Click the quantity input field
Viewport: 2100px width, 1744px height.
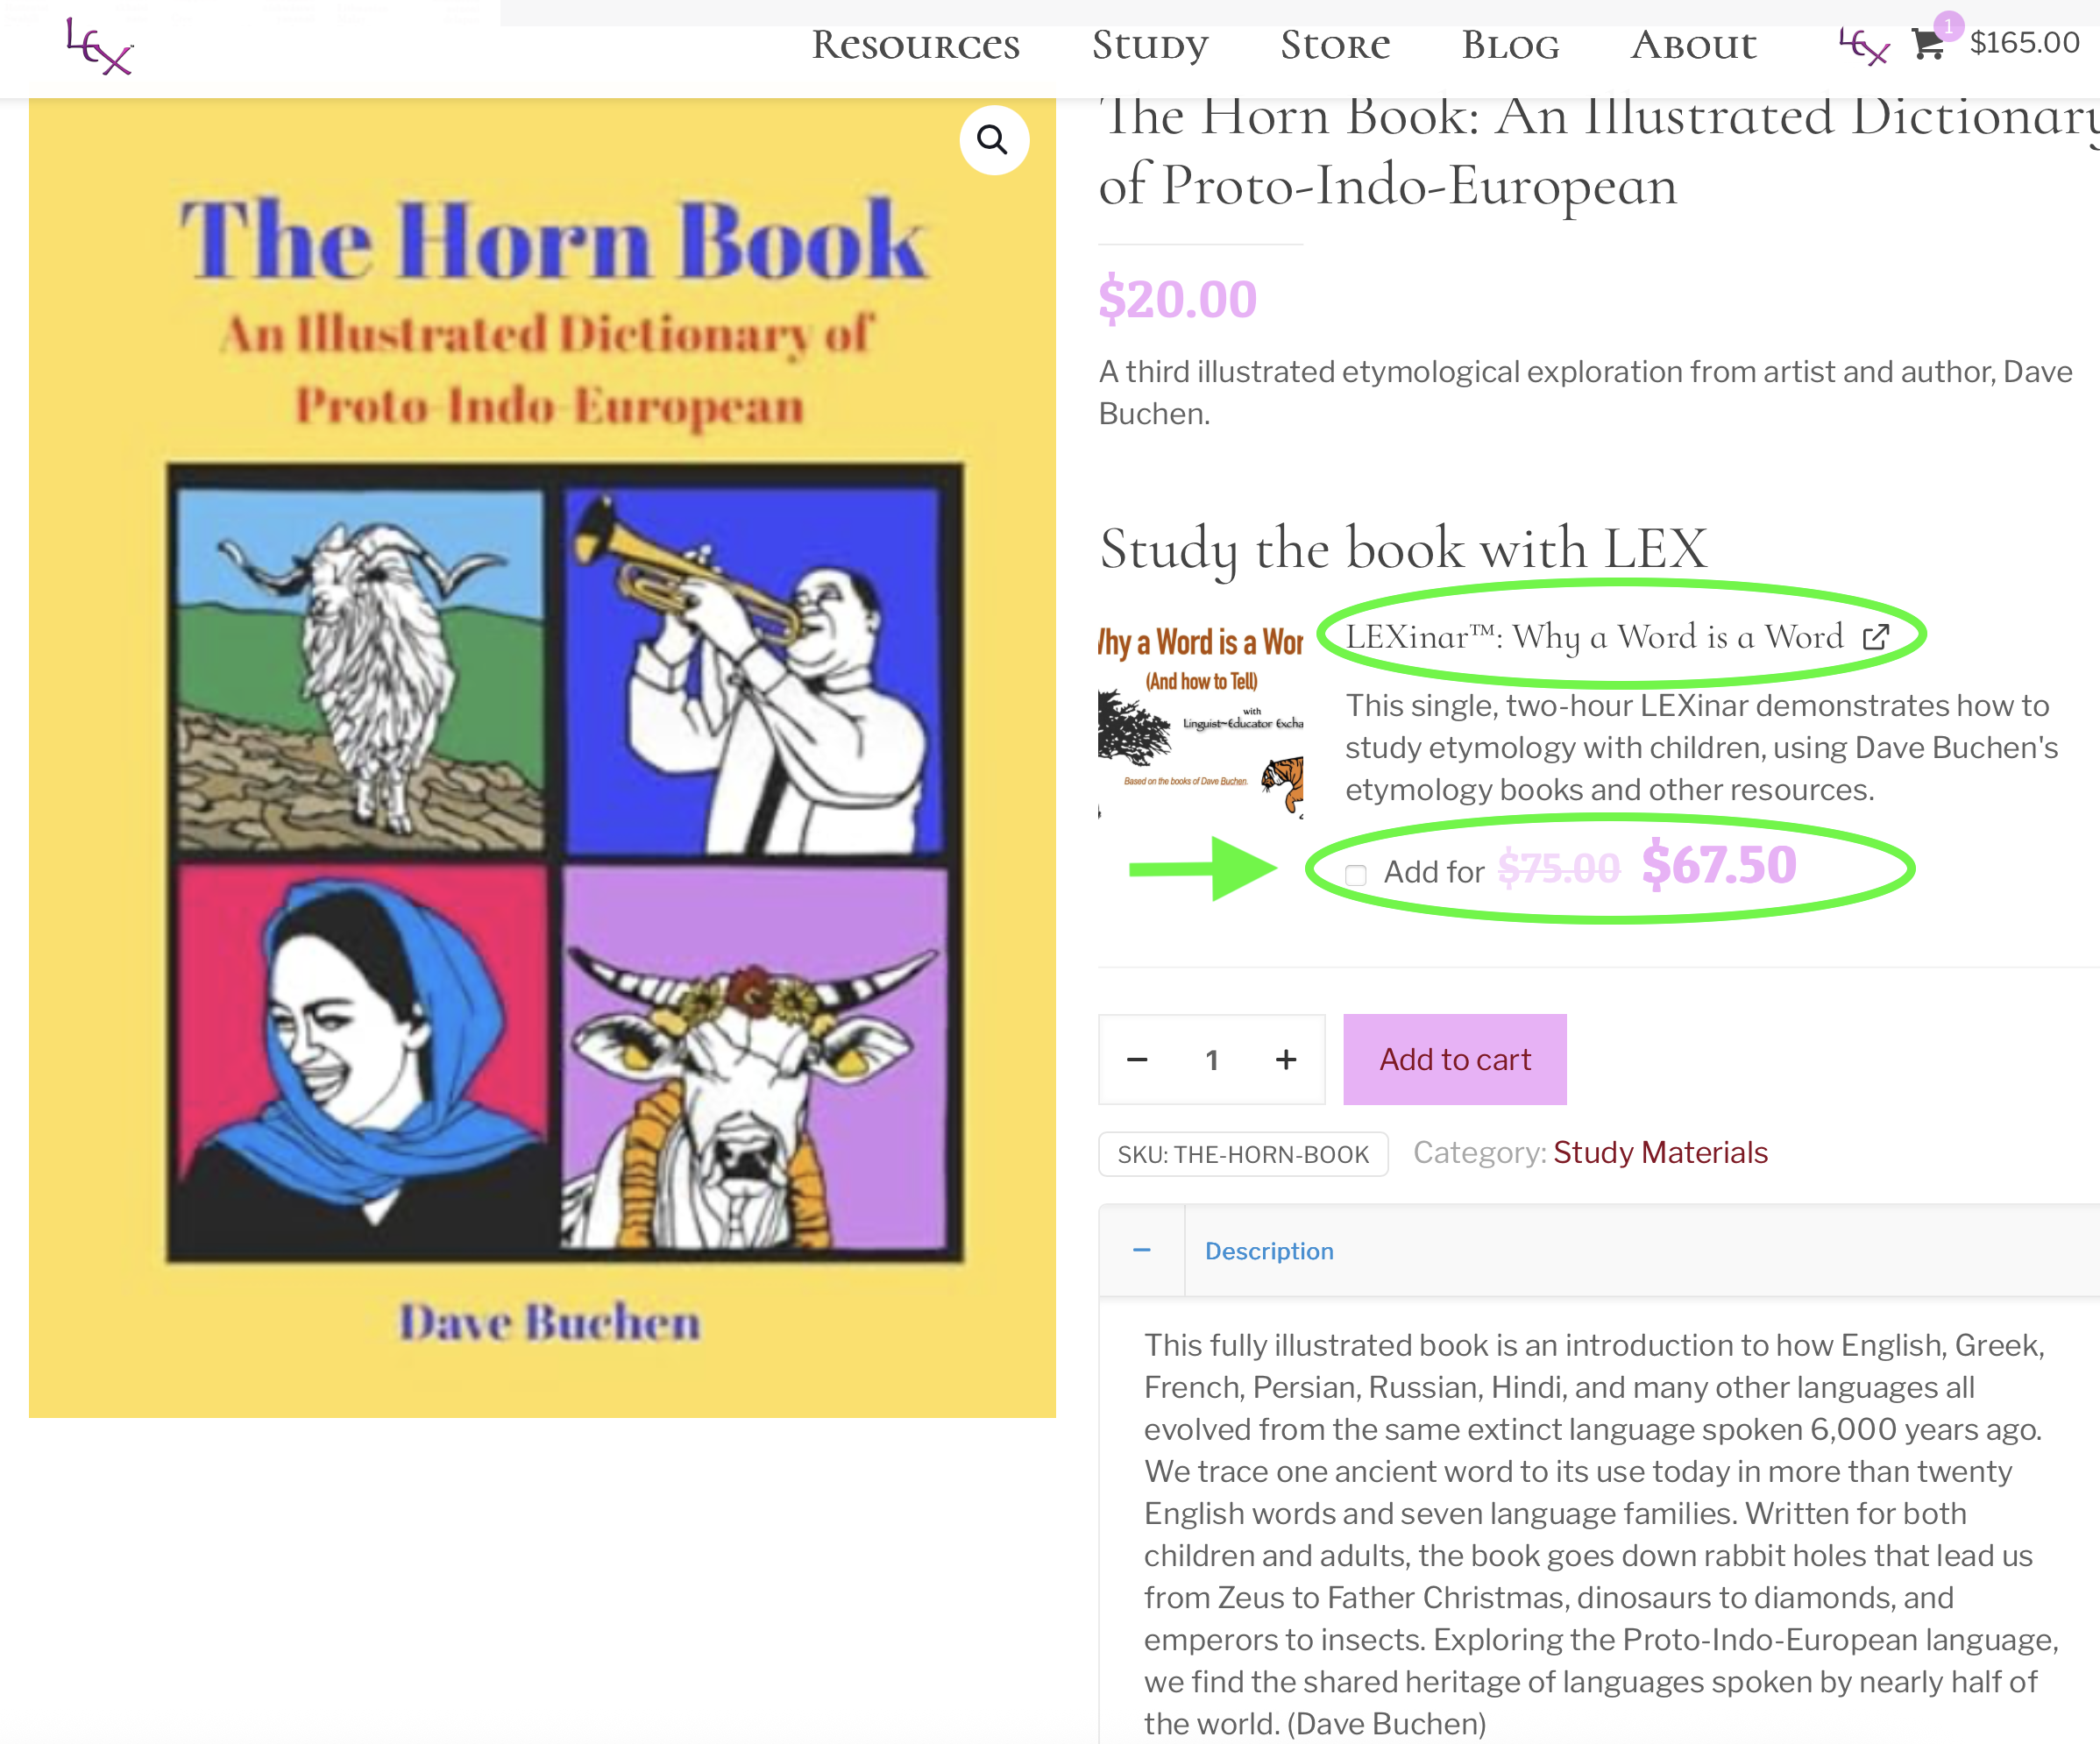coord(1211,1059)
